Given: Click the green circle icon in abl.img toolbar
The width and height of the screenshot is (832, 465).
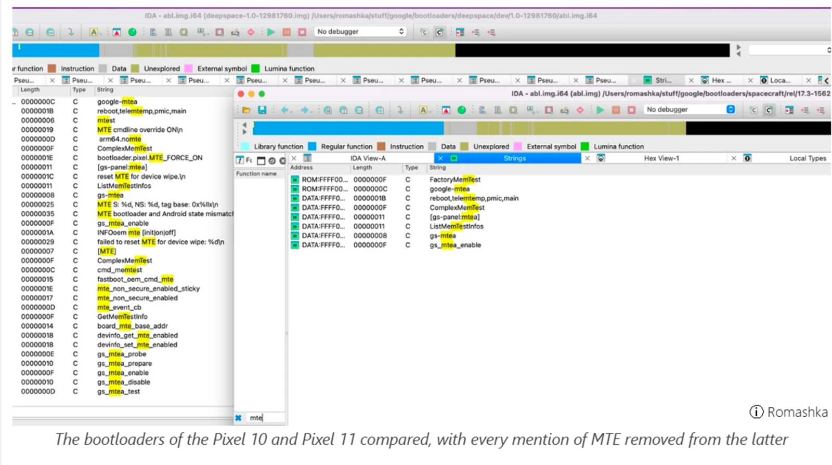Looking at the screenshot, I should tap(462, 110).
